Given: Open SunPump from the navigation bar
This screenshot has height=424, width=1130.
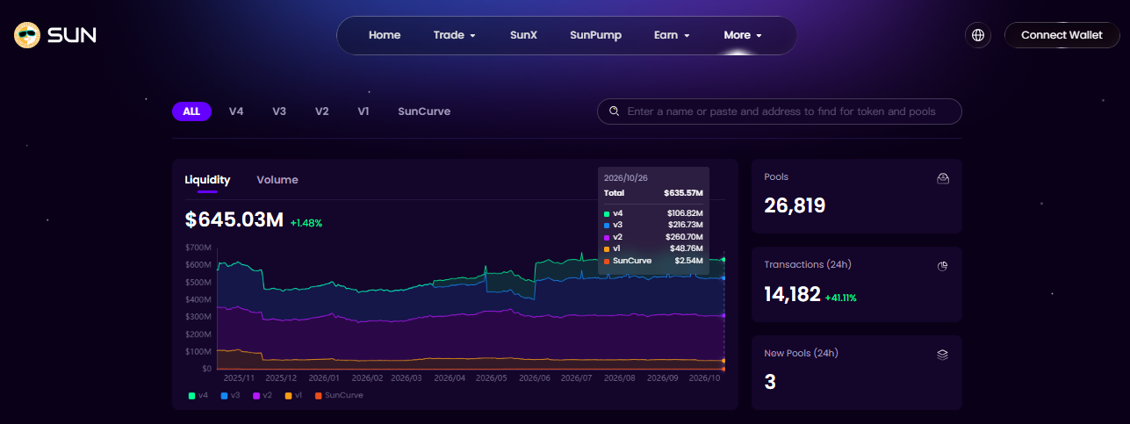Looking at the screenshot, I should point(595,35).
